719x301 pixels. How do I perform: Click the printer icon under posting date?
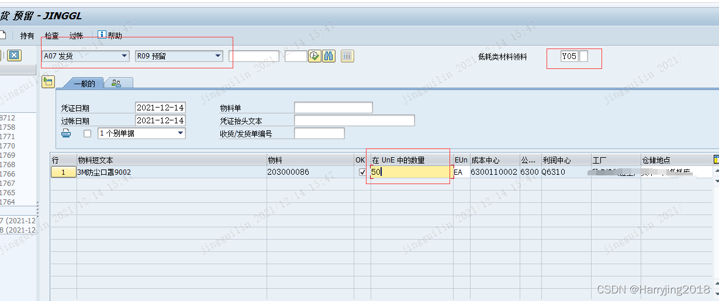66,133
